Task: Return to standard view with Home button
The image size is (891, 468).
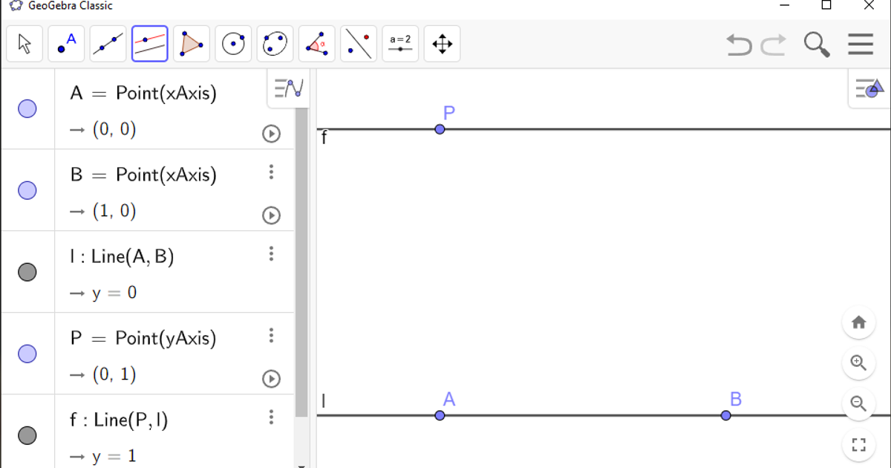Action: coord(858,322)
